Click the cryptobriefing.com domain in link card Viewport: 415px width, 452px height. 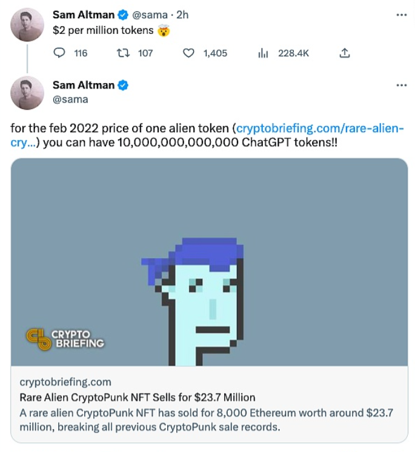[x=65, y=382]
